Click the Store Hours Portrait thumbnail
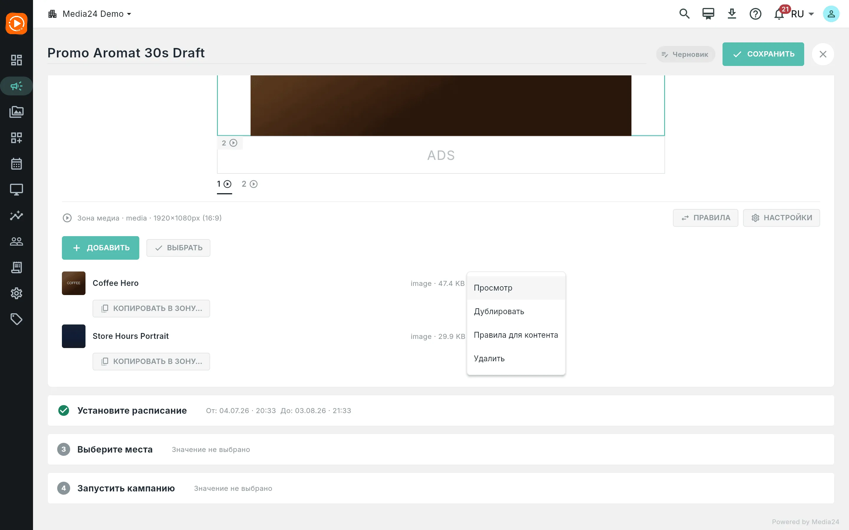The width and height of the screenshot is (849, 530). 74,336
